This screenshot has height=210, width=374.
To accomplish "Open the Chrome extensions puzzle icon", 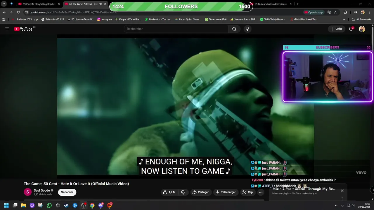I will point(345,12).
